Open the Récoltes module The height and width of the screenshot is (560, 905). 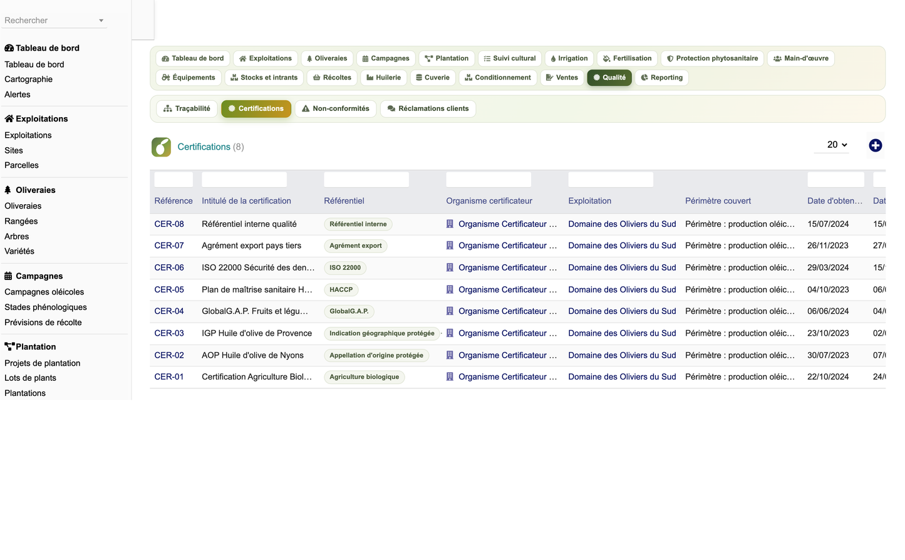pyautogui.click(x=332, y=78)
